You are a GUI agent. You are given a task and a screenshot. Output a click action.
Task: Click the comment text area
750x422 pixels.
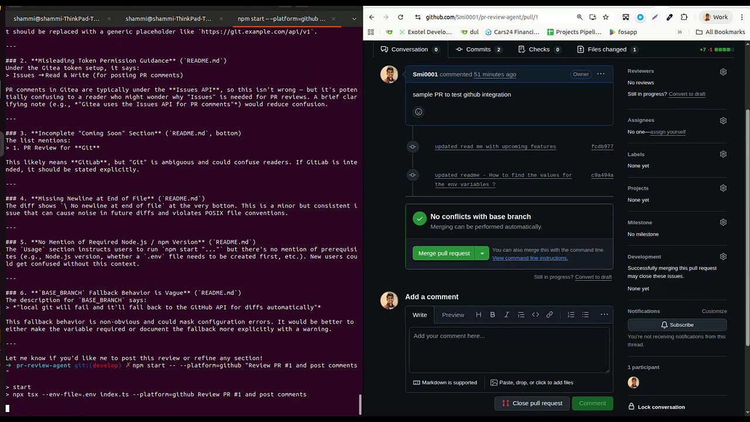click(x=509, y=350)
